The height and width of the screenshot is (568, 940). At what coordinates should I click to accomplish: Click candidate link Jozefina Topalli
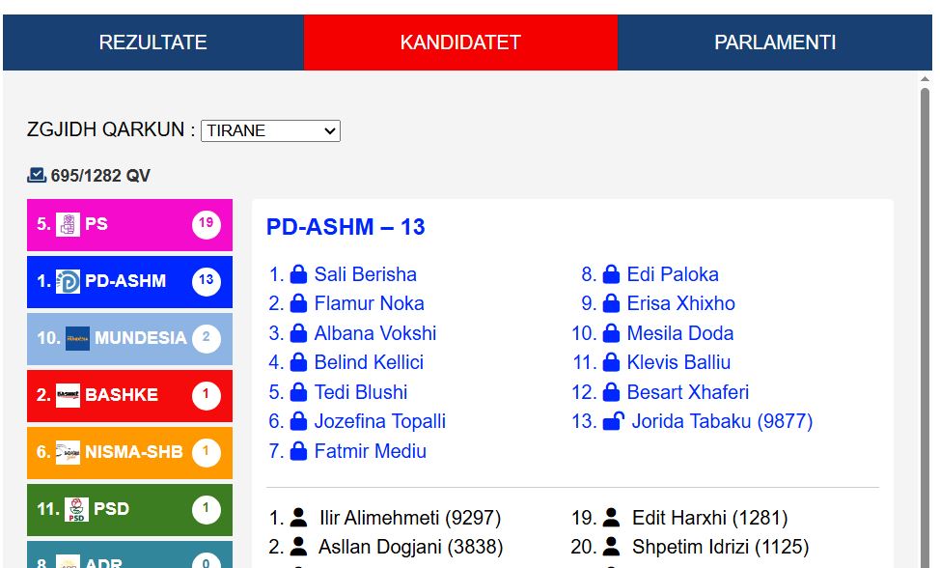pyautogui.click(x=379, y=421)
